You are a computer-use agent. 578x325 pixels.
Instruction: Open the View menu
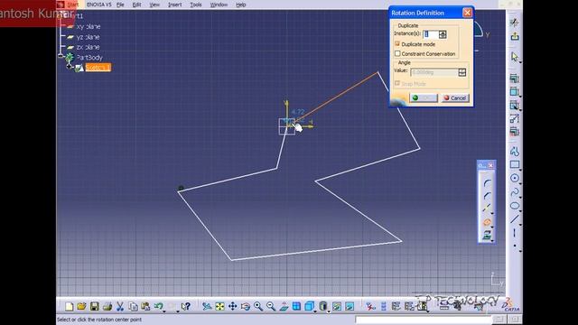pos(154,5)
